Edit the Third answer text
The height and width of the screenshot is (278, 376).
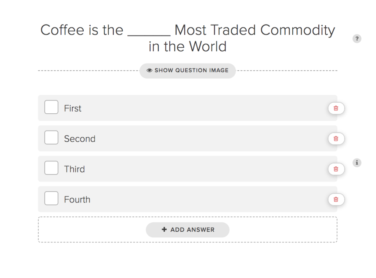(x=74, y=169)
